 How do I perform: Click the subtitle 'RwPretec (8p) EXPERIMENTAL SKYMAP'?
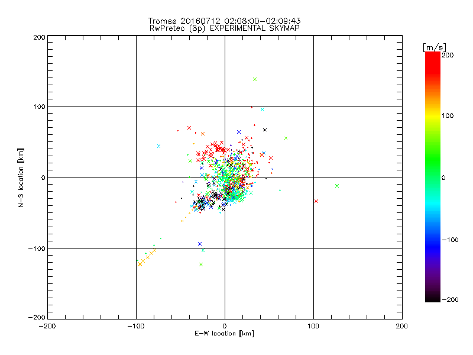[x=224, y=28]
